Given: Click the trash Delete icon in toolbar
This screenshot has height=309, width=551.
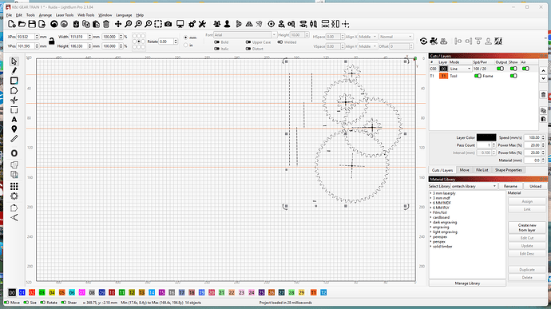Looking at the screenshot, I should [106, 24].
